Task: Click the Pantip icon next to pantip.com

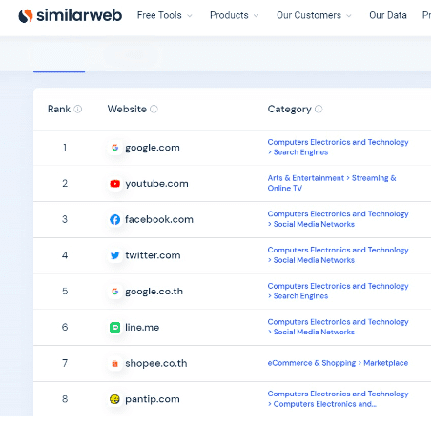Action: pyautogui.click(x=114, y=399)
